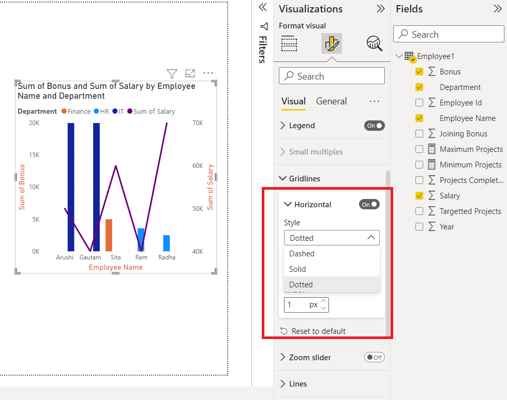This screenshot has width=507, height=400.
Task: Click the Minimum Projects calculator icon
Action: pyautogui.click(x=431, y=164)
